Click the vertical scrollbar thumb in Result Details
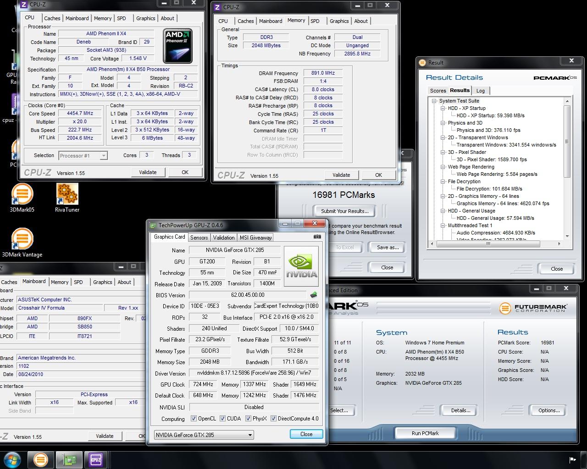This screenshot has width=587, height=469. click(x=567, y=141)
